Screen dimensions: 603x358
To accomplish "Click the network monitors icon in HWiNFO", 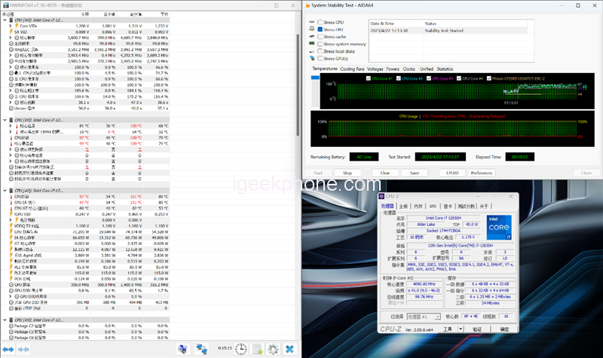I will tap(202, 349).
